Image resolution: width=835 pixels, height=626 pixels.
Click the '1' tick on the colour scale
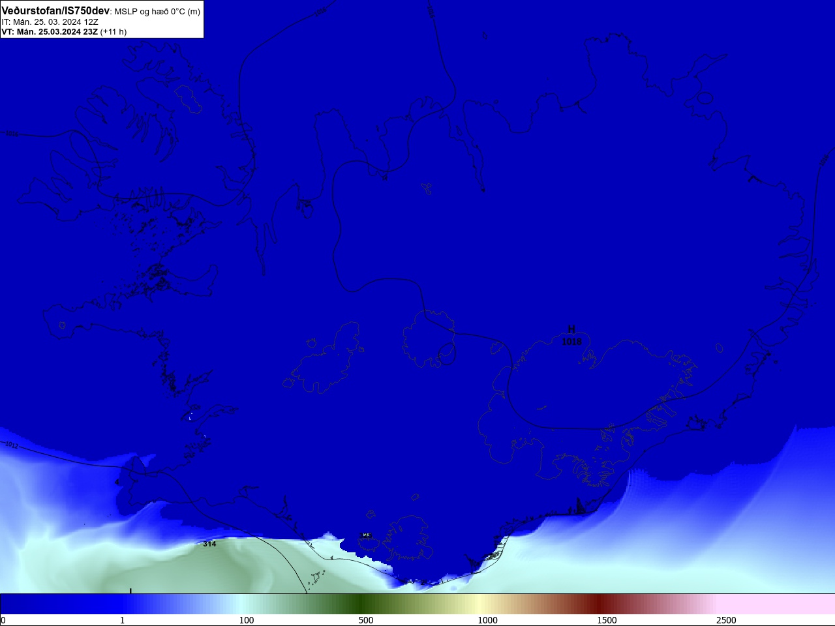tap(122, 620)
